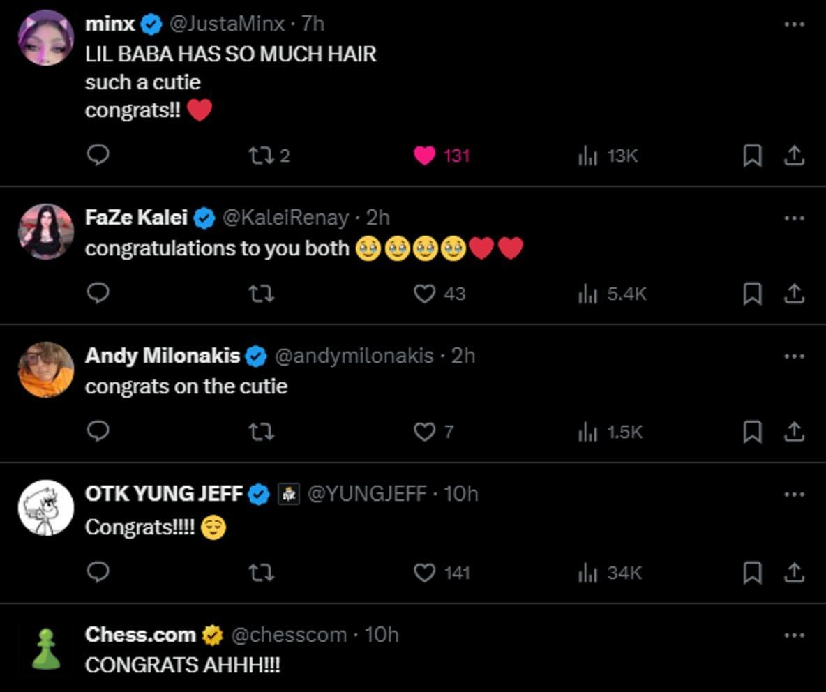Bookmark OTK YUNG JEFF's tweet
The height and width of the screenshot is (692, 826).
(751, 573)
